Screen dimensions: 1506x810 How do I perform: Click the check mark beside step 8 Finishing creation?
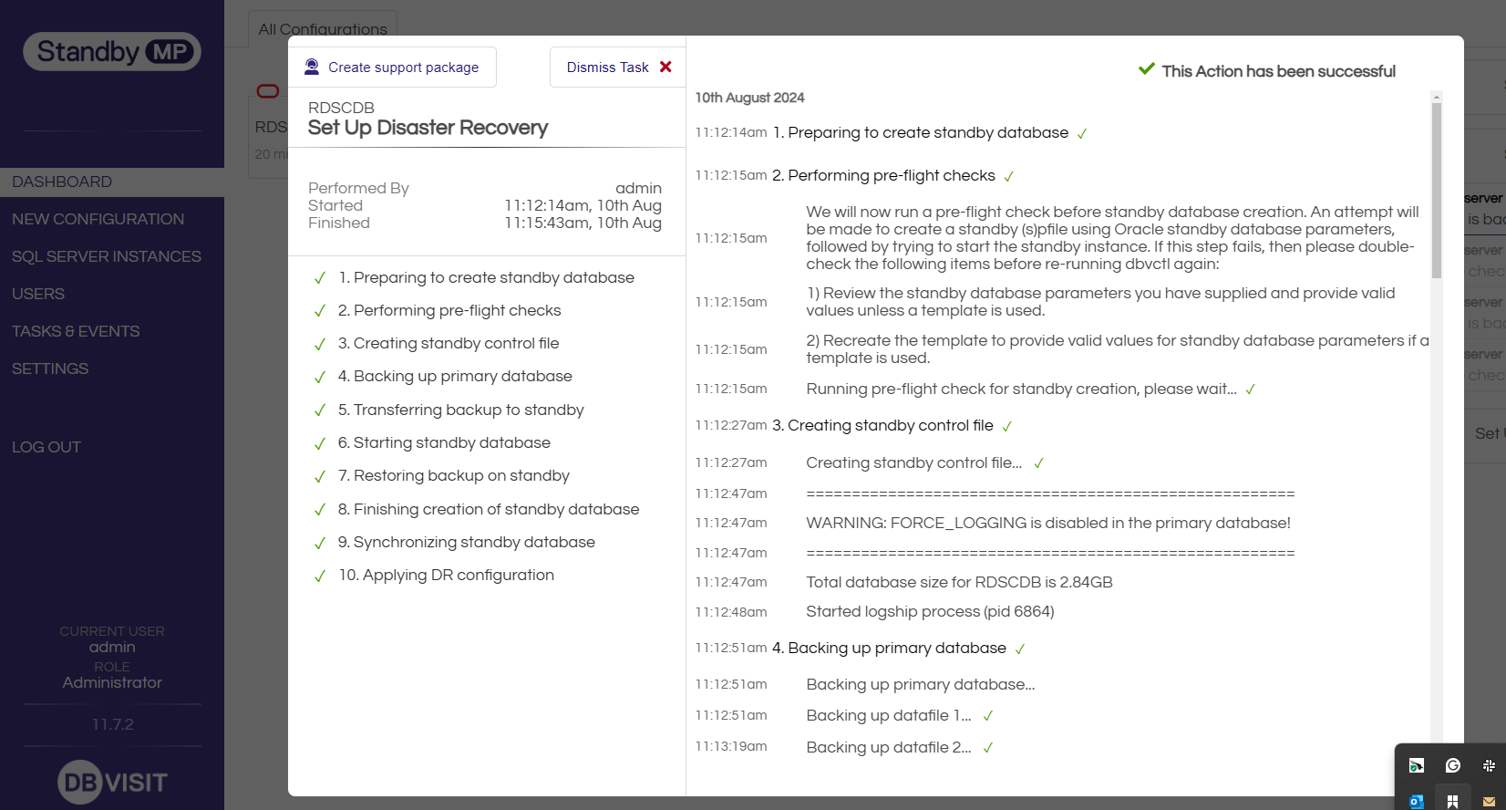coord(320,510)
